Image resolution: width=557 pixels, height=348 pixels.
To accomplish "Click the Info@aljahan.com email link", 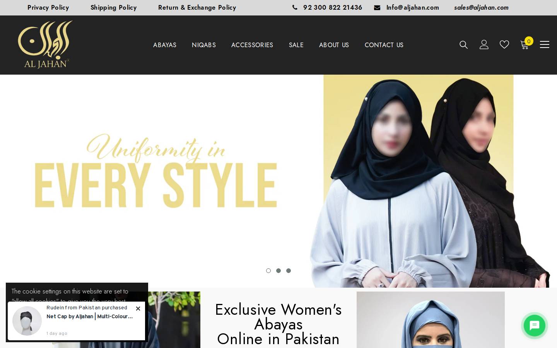I will tap(413, 7).
